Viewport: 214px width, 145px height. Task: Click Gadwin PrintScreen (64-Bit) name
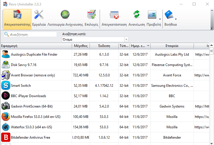pyautogui.click(x=32, y=106)
